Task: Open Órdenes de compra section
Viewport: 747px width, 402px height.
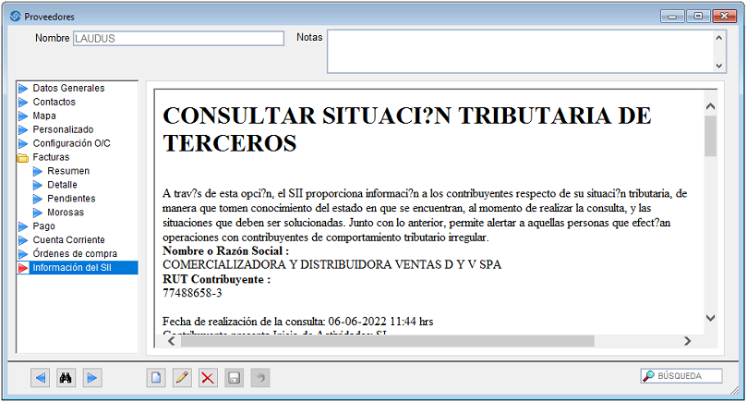Action: [75, 254]
